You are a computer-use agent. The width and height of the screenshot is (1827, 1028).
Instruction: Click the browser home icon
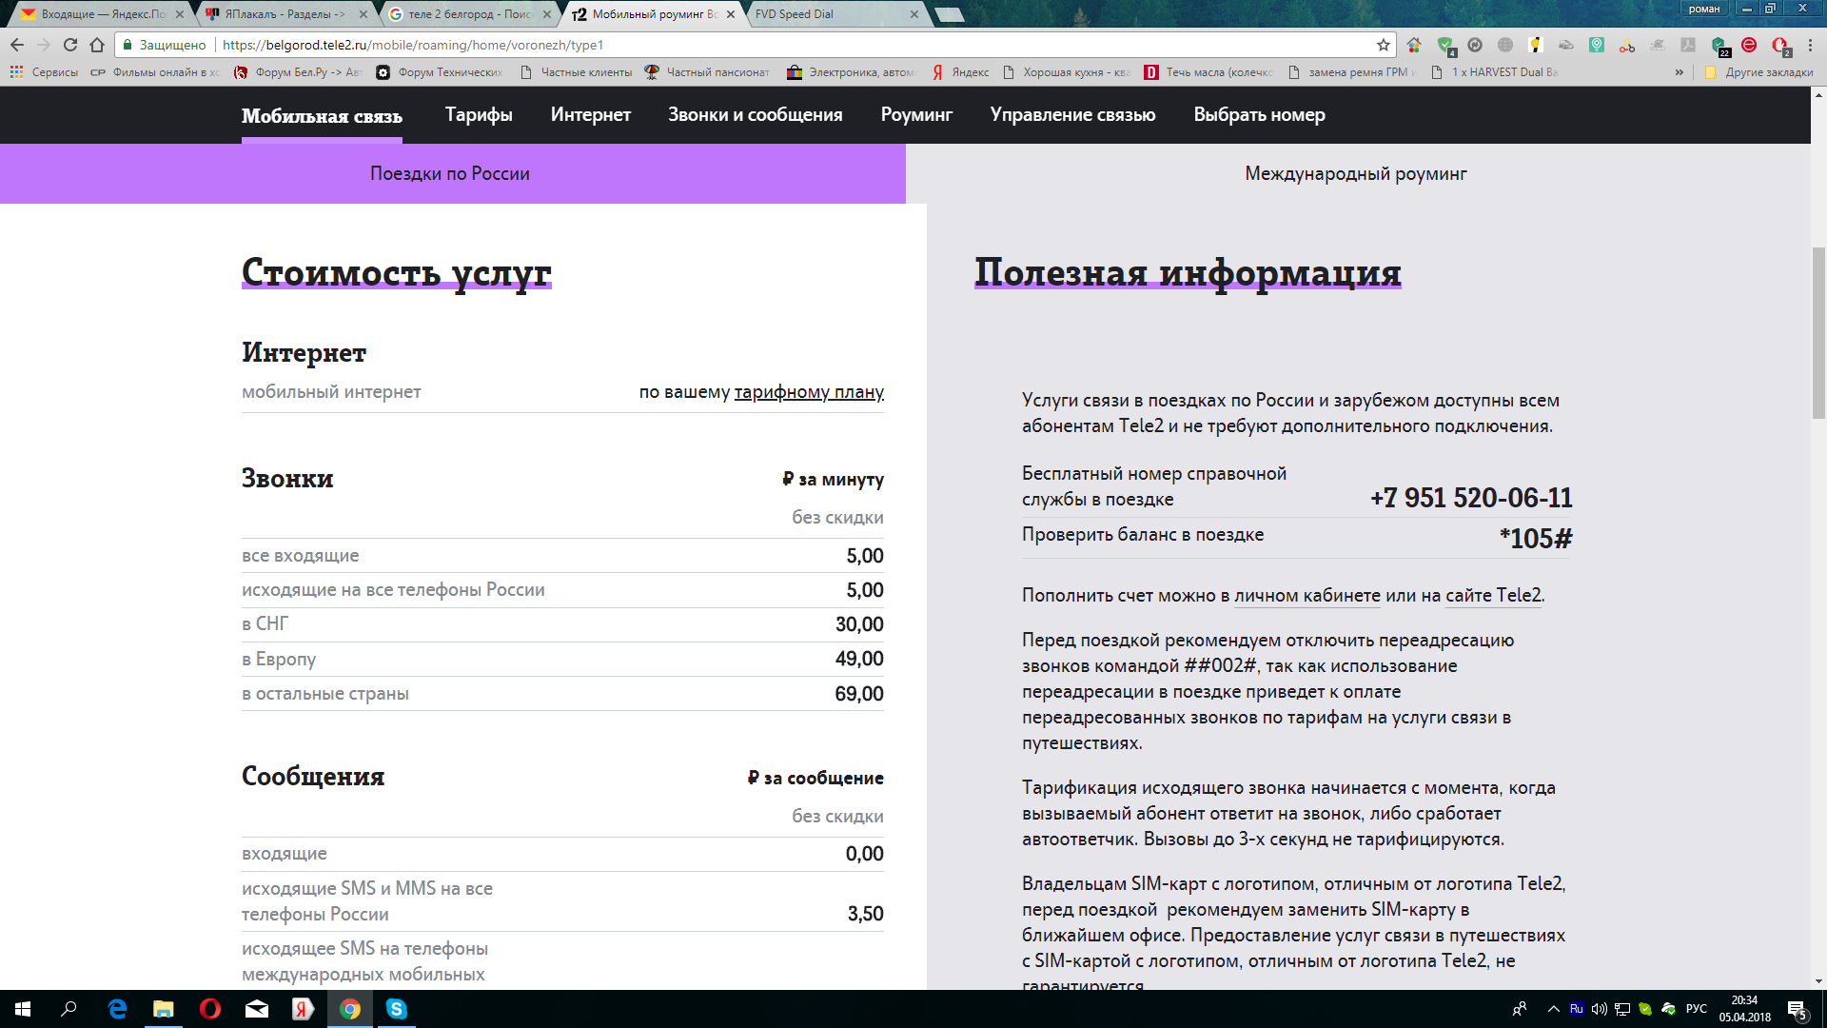pos(97,45)
